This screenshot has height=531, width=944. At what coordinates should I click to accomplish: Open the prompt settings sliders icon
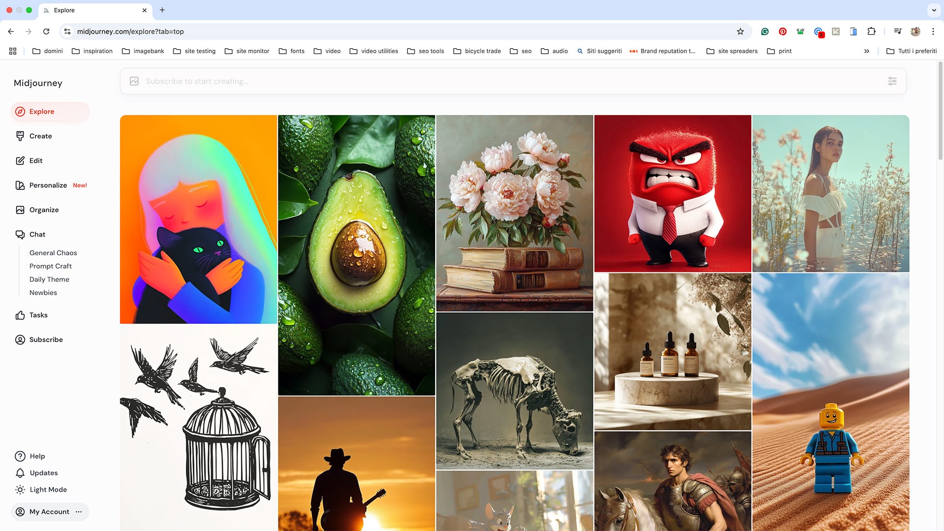pyautogui.click(x=892, y=81)
